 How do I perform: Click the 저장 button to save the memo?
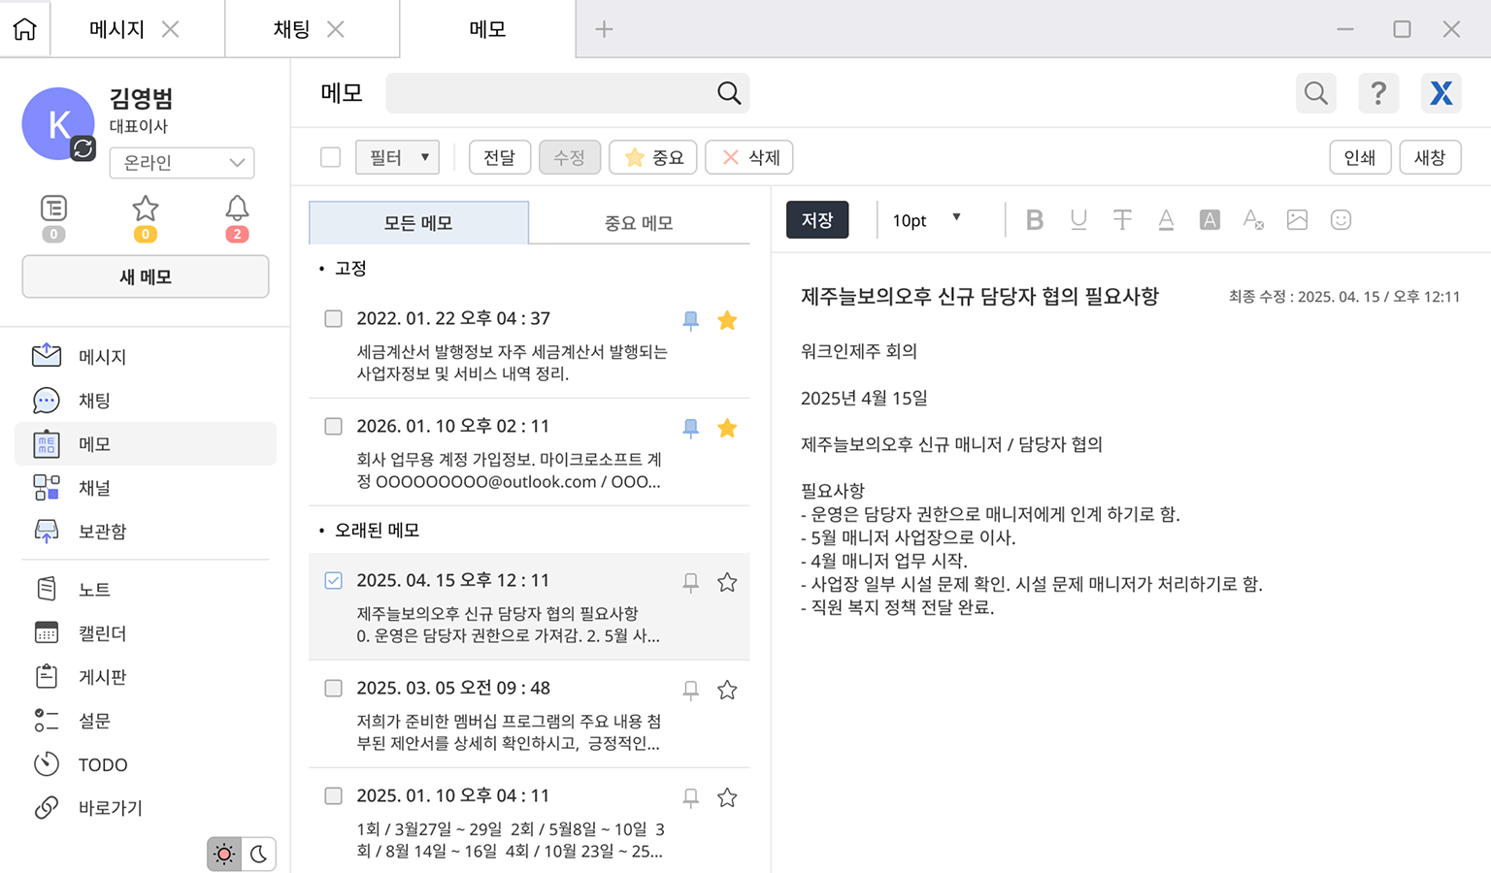tap(816, 219)
